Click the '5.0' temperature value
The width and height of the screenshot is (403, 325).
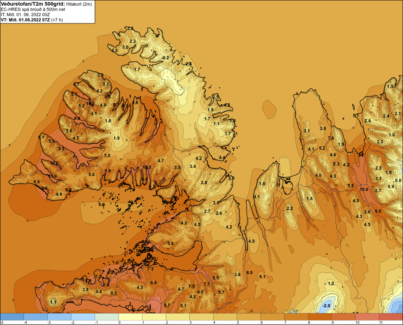107,155
